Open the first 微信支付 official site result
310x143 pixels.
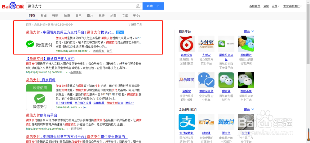click(x=70, y=32)
